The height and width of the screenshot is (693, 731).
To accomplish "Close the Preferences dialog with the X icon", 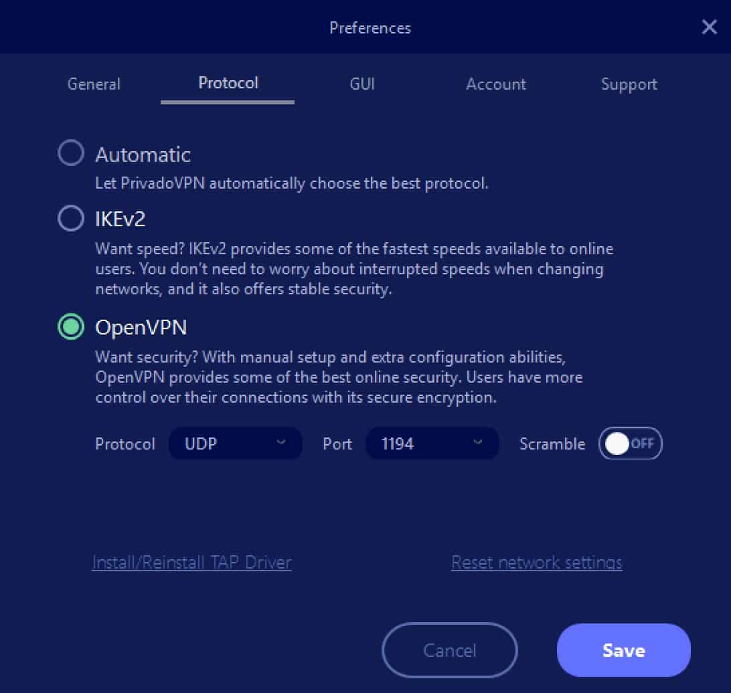I will click(709, 27).
